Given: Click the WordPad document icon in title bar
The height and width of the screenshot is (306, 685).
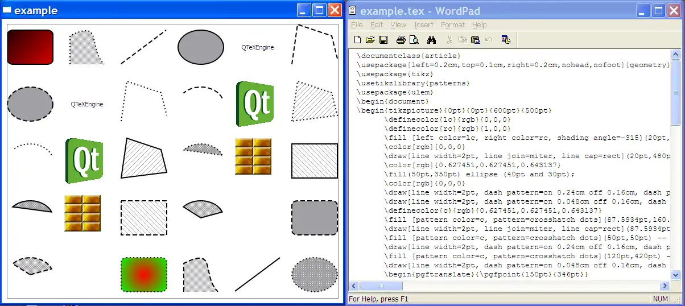Looking at the screenshot, I should tap(353, 10).
